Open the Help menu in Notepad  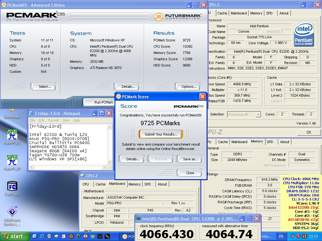coord(77,120)
